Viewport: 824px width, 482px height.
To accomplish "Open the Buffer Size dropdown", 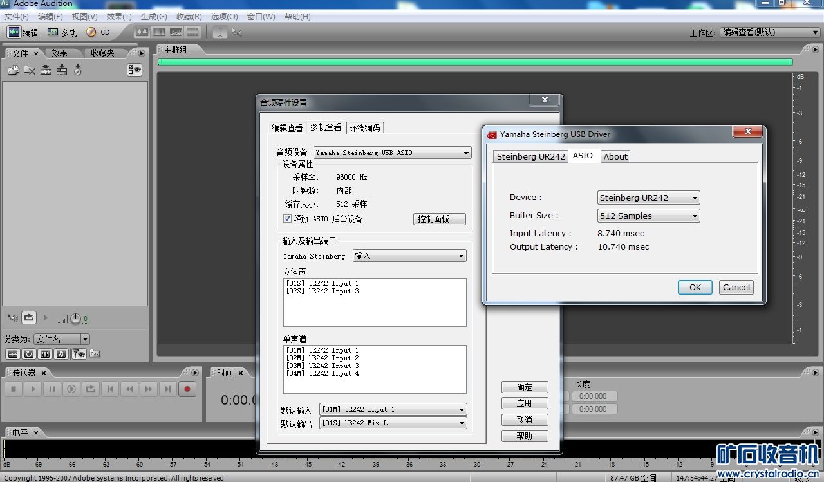I will [x=648, y=216].
